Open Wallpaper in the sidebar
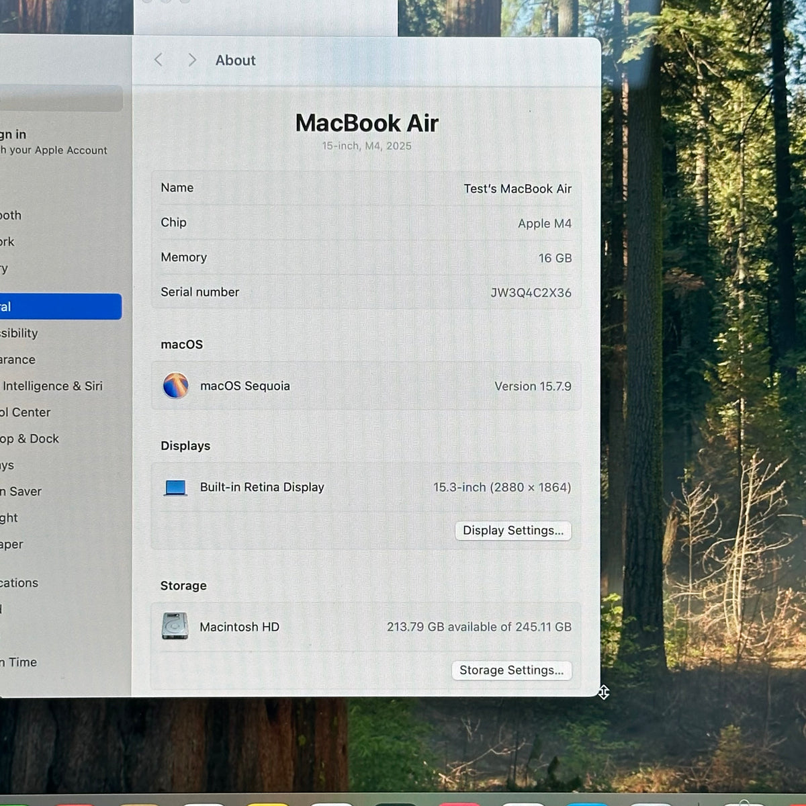 11,545
